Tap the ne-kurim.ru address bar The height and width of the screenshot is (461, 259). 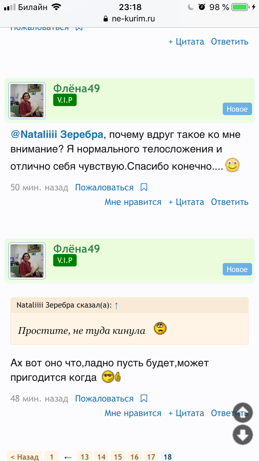click(129, 19)
